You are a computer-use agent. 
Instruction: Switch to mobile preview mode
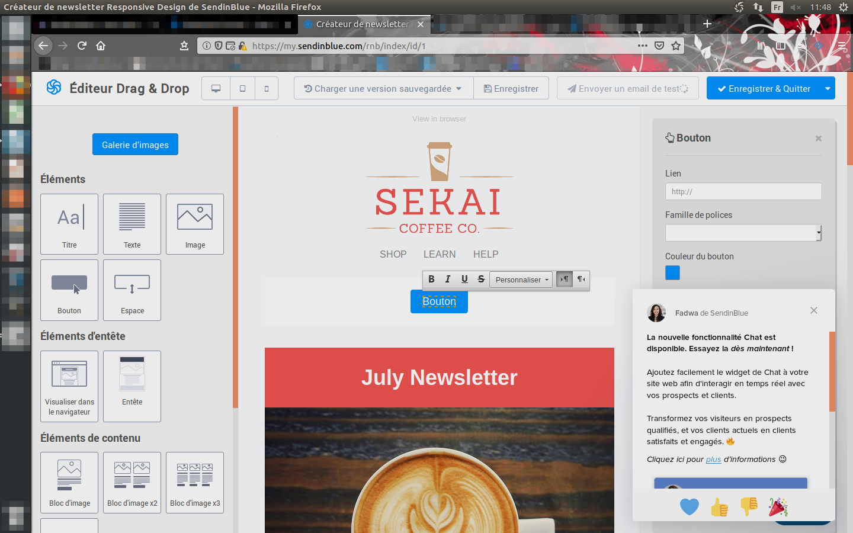coord(267,88)
